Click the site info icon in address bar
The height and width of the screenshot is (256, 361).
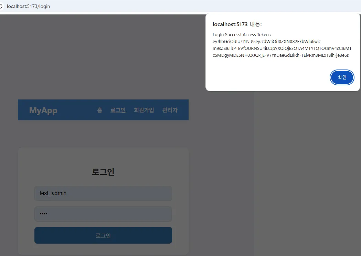[1, 6]
